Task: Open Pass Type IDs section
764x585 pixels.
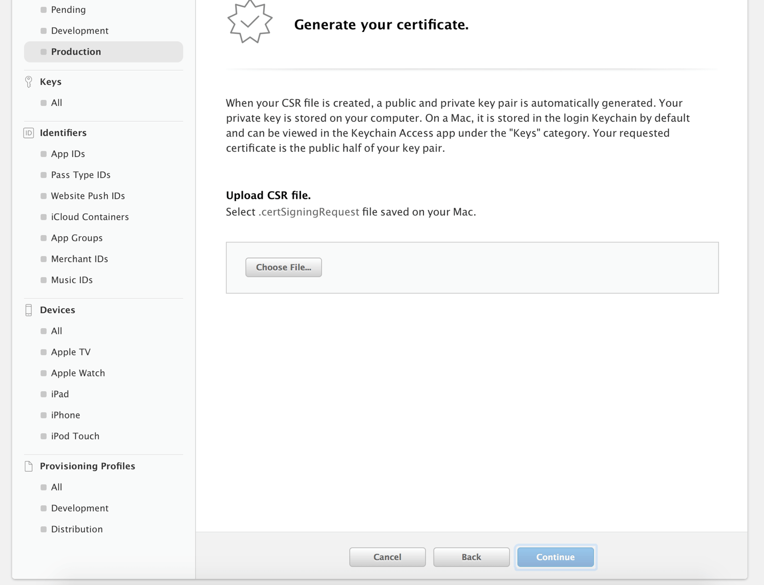Action: tap(81, 175)
